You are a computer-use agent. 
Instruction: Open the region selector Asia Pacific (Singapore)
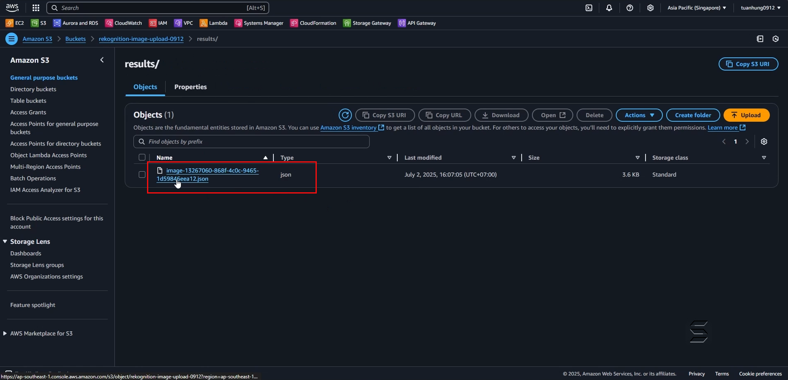(x=697, y=8)
